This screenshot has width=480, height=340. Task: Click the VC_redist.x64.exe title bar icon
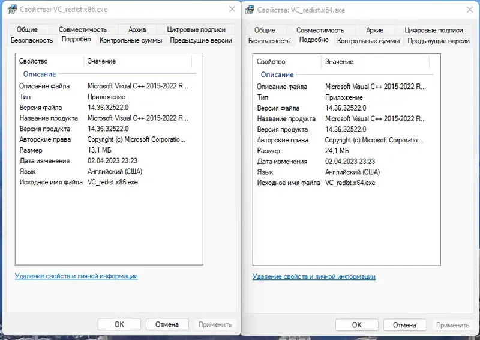[x=249, y=10]
